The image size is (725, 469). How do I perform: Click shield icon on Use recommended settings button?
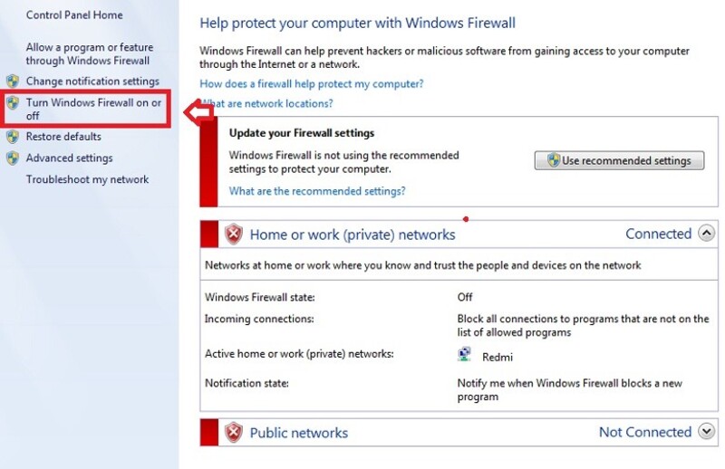point(554,160)
